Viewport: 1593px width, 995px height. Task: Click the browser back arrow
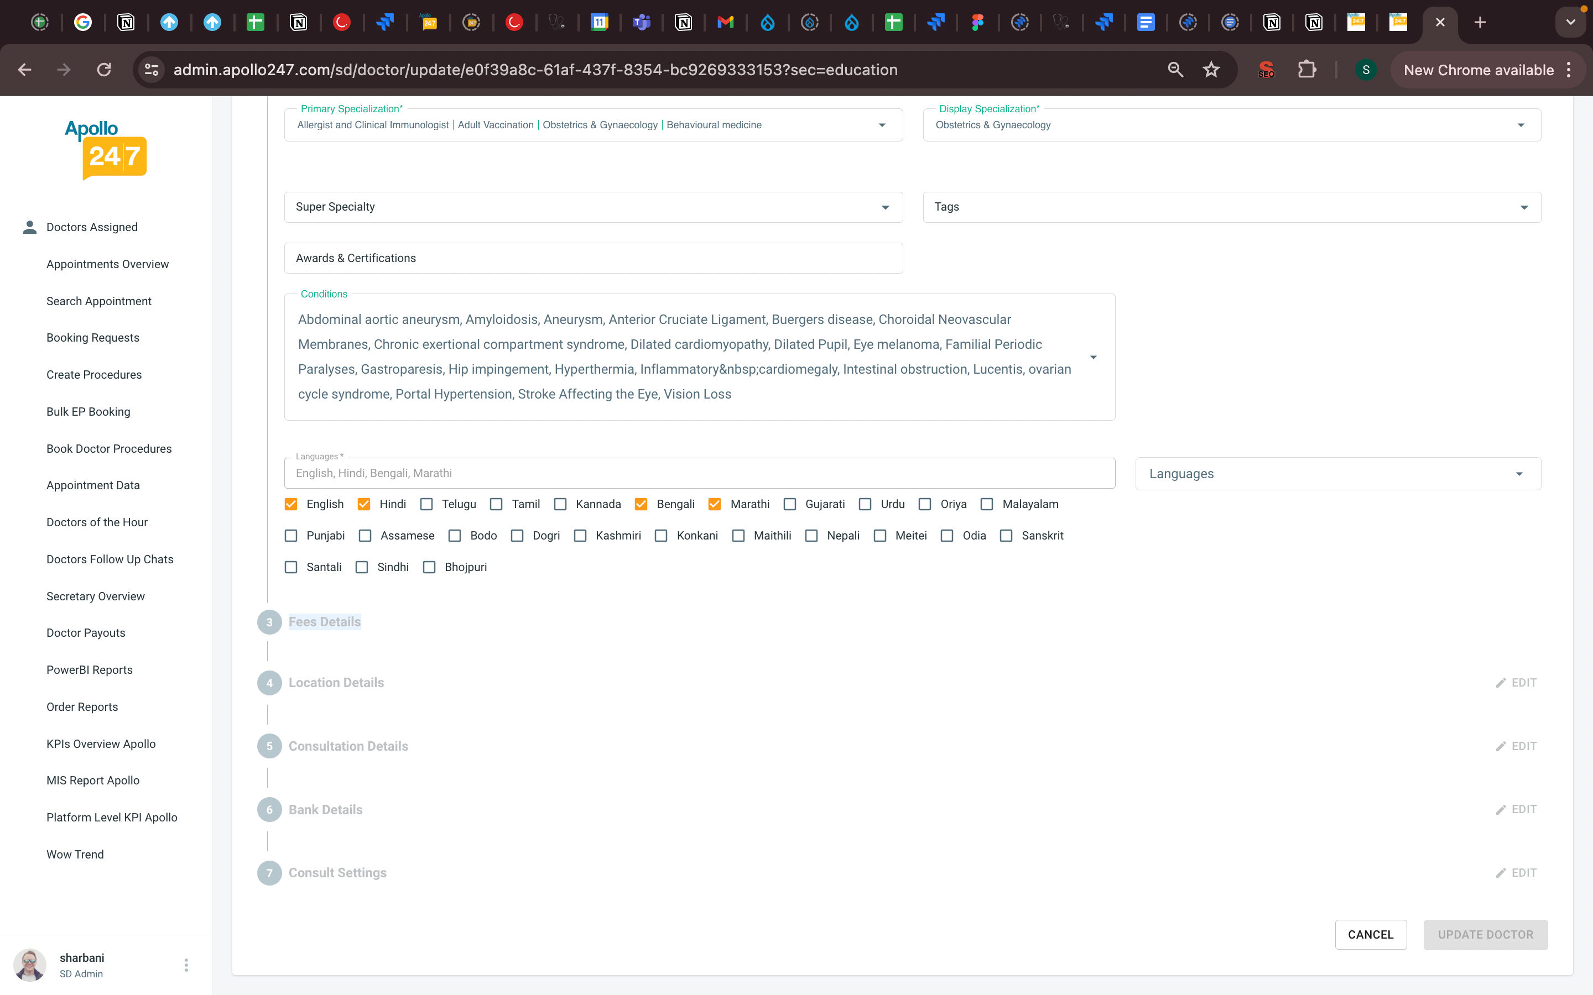[x=24, y=70]
